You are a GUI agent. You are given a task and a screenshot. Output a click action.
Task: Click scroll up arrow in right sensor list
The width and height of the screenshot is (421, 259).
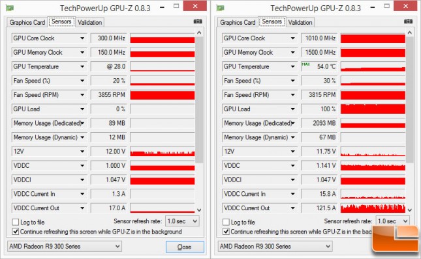[409, 33]
